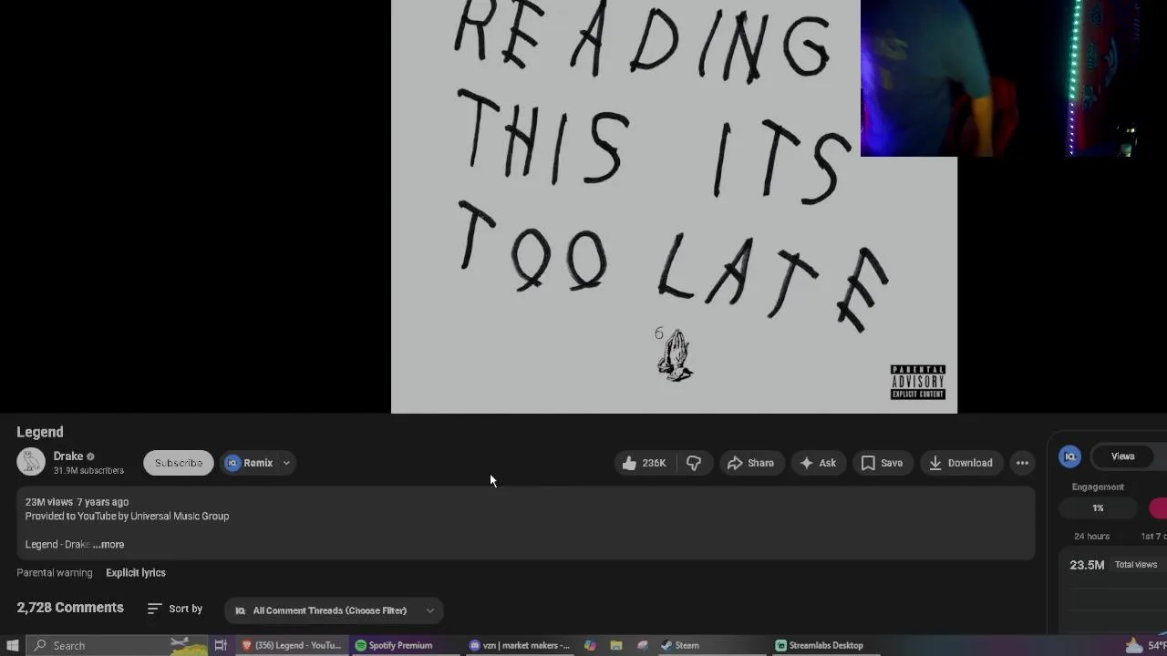1167x656 pixels.
Task: Open Drake's channel avatar
Action: pos(31,463)
